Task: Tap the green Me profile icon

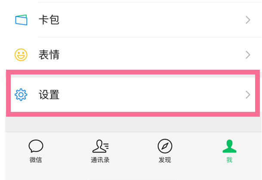Action: point(229,146)
